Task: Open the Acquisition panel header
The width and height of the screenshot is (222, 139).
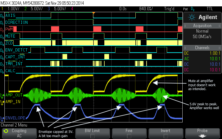Action: [x=202, y=26]
